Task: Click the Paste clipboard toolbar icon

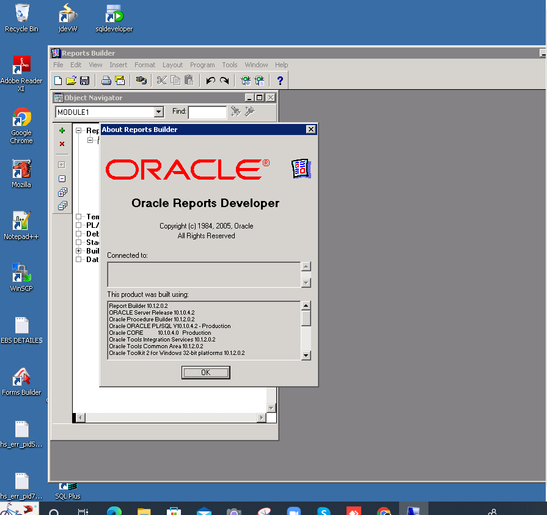Action: tap(189, 81)
